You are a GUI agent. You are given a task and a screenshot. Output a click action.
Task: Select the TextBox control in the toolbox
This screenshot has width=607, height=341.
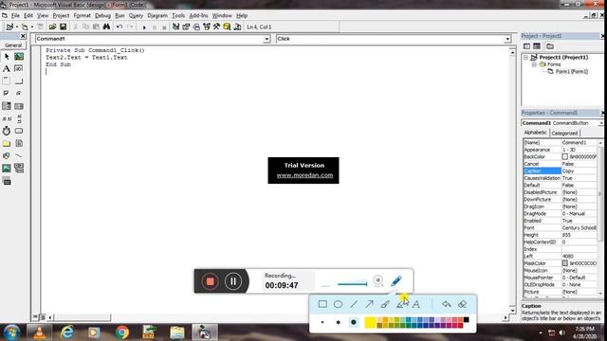click(19, 69)
